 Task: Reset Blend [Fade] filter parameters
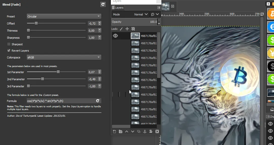pos(103,4)
